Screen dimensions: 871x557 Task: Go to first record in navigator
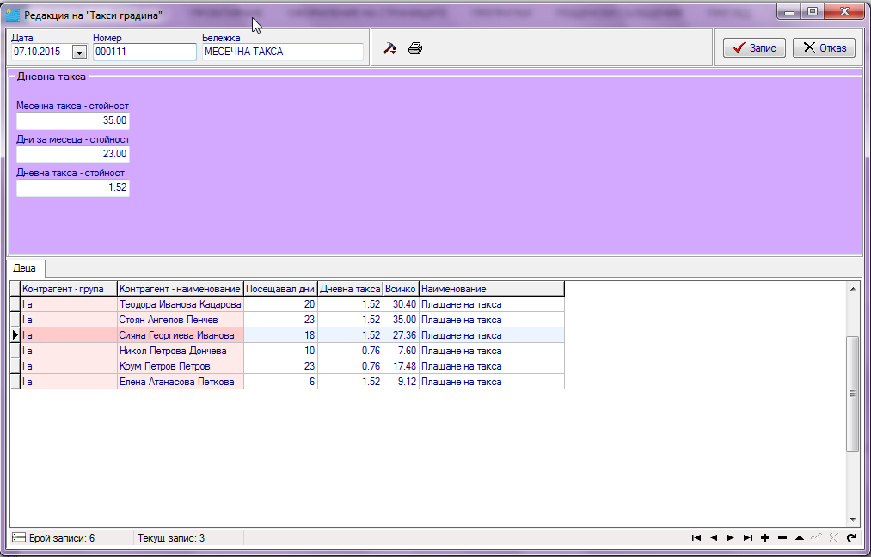point(696,537)
